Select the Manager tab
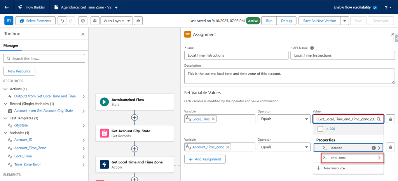The height and width of the screenshot is (181, 398). [11, 45]
